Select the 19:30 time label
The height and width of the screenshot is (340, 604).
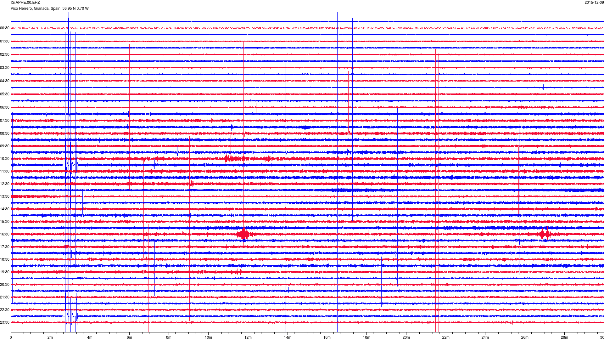(5, 272)
